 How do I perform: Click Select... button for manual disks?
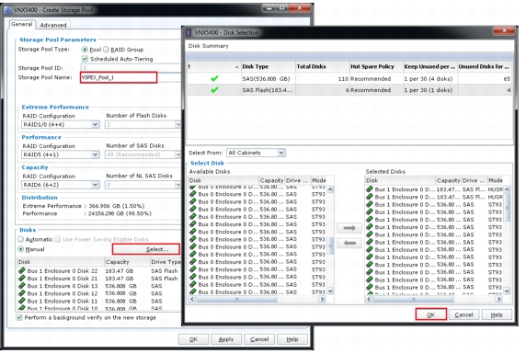[146, 249]
